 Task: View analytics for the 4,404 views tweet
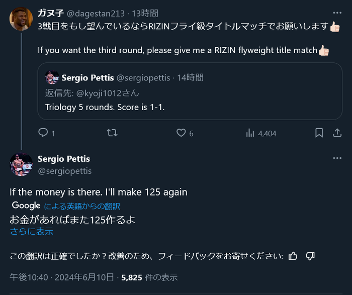250,133
